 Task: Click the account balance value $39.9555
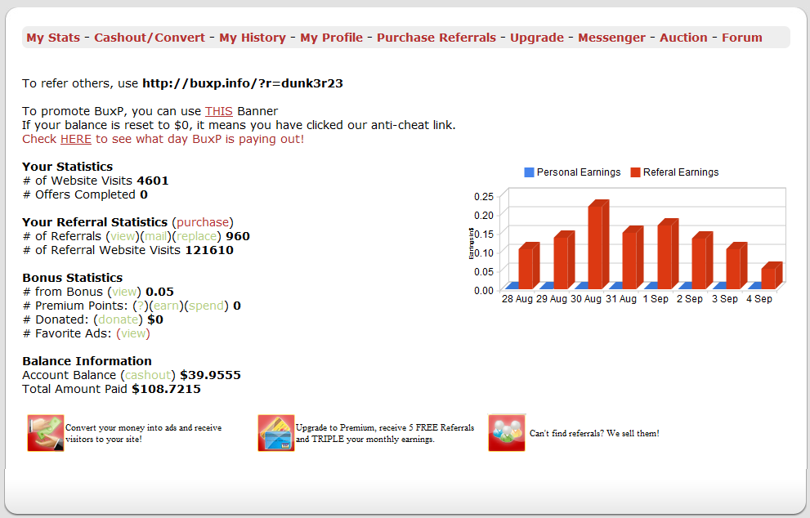[210, 376]
